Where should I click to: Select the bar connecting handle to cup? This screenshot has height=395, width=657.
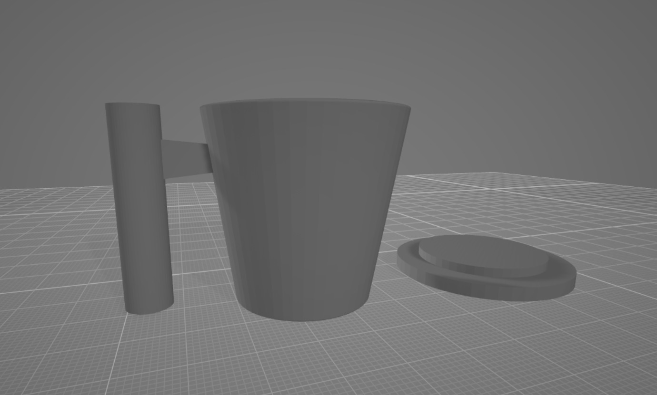coord(187,160)
